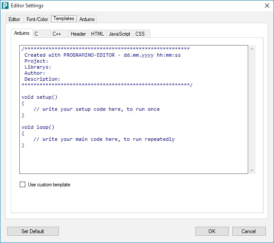Image resolution: width=274 pixels, height=243 pixels.
Task: Enable the Use custom template checkbox
Action: point(22,185)
